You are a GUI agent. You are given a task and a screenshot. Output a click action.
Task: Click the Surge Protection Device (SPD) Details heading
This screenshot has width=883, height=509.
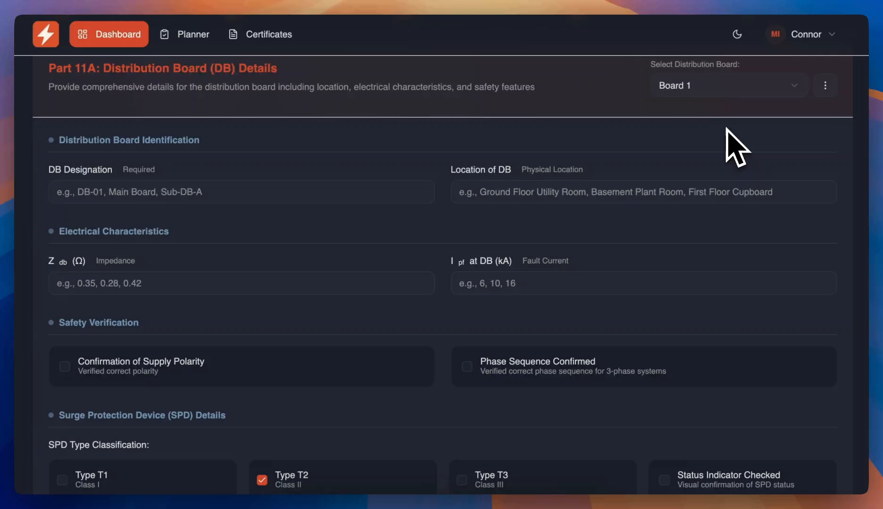(x=142, y=415)
